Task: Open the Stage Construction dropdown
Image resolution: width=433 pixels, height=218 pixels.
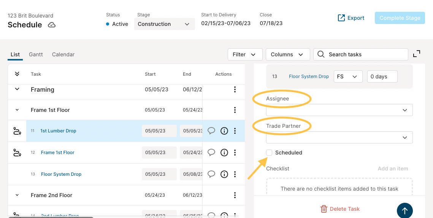Action: [x=165, y=24]
